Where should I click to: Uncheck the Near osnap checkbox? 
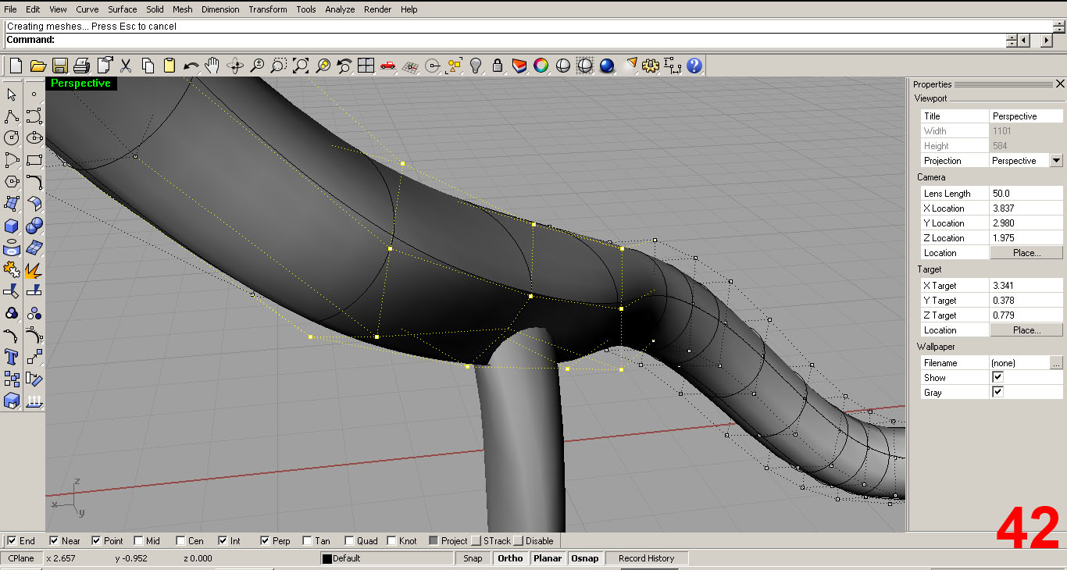coord(54,540)
